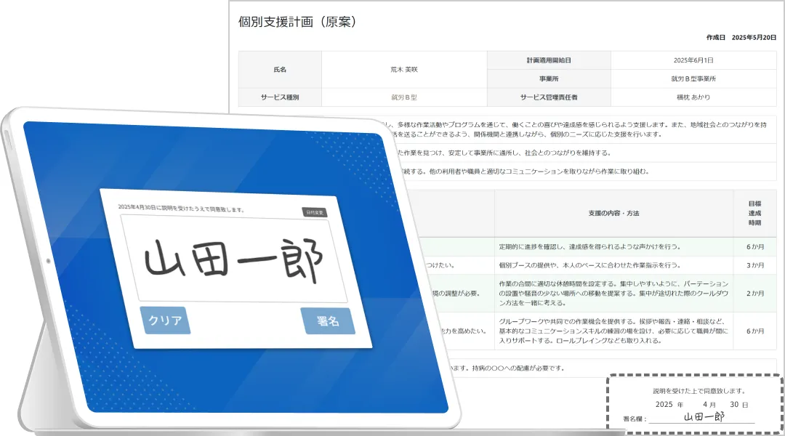Click the 事業所 header cell

pos(549,78)
